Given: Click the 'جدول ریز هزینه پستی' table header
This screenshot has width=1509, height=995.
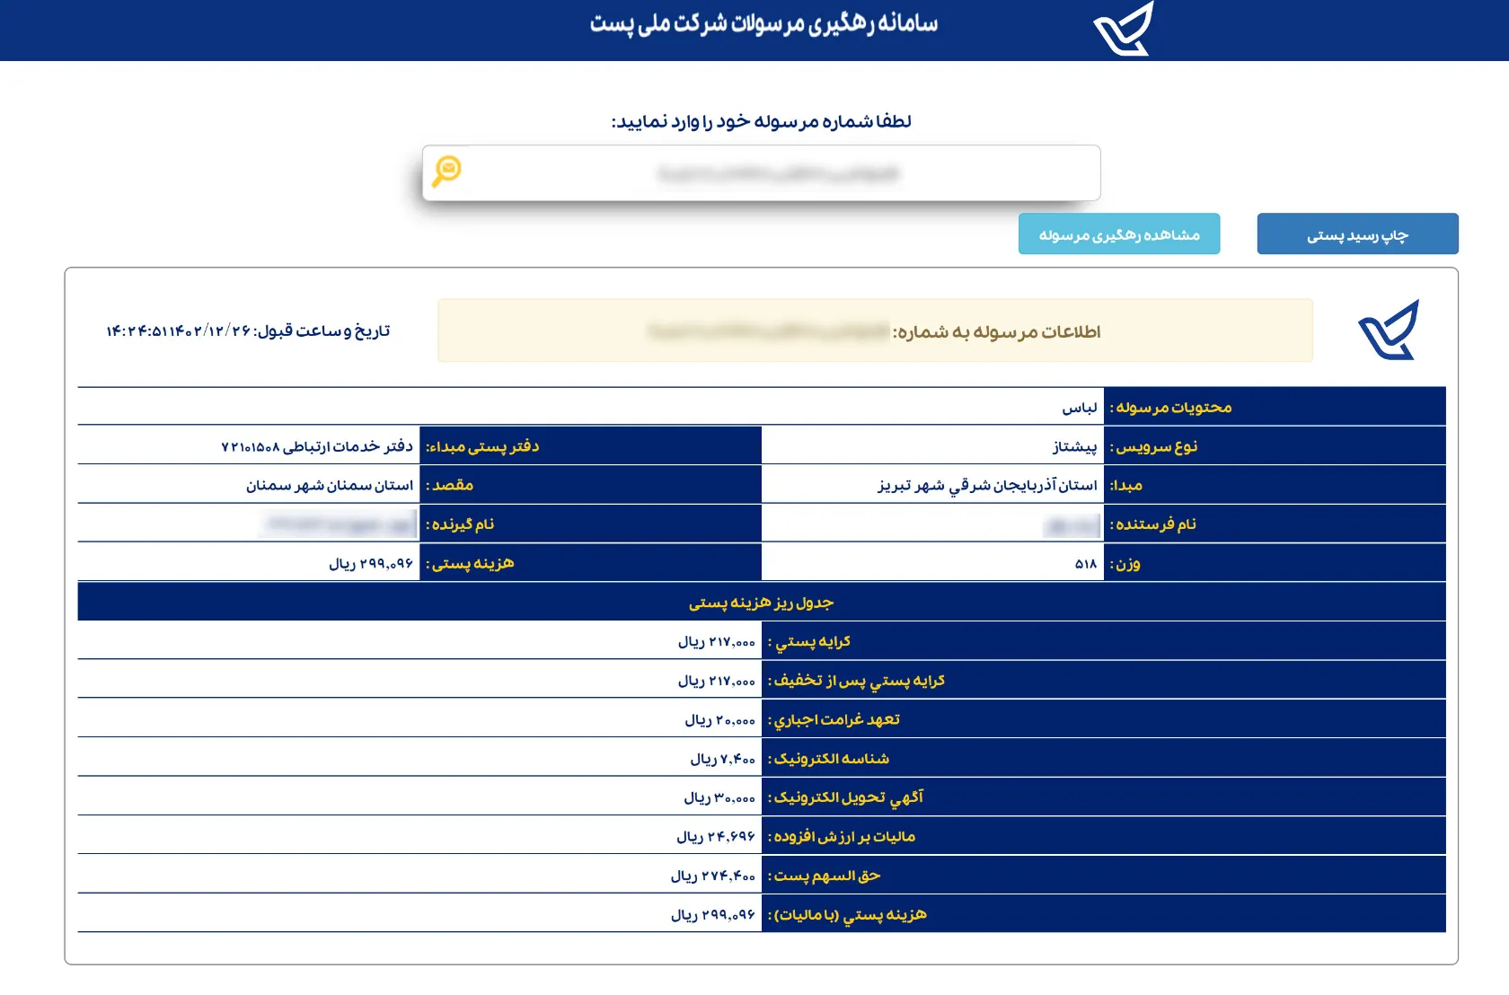Looking at the screenshot, I should (762, 602).
